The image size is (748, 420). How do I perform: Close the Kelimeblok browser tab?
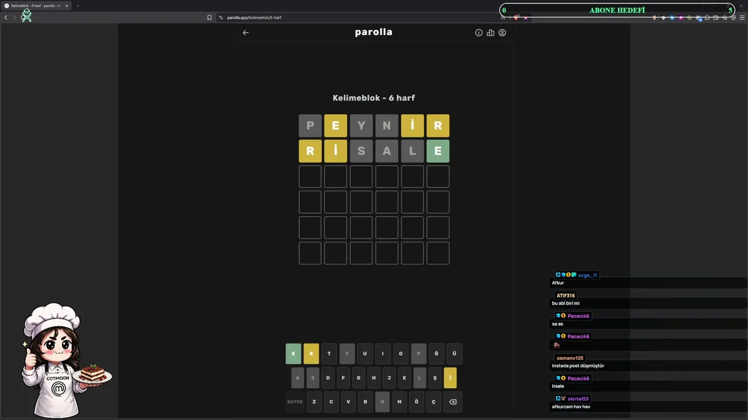click(x=67, y=6)
